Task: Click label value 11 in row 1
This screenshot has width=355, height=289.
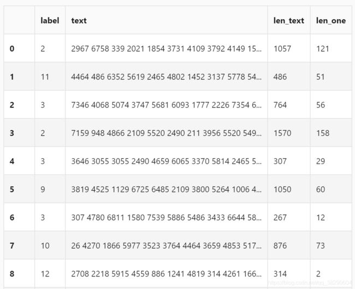Action: pos(45,77)
